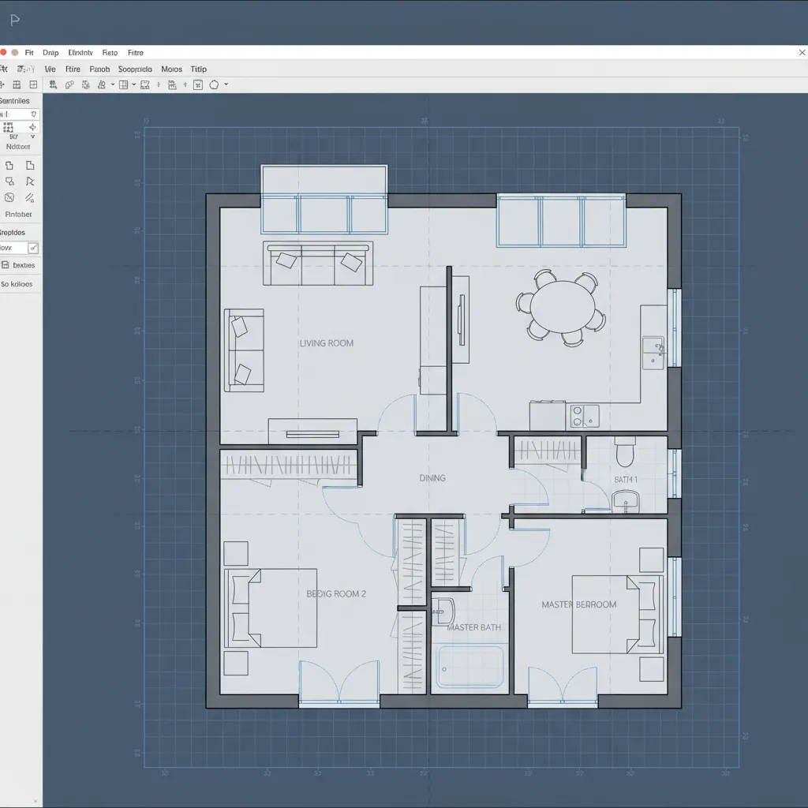Click the "DINING" label on floor plan
The width and height of the screenshot is (808, 808).
tap(432, 478)
